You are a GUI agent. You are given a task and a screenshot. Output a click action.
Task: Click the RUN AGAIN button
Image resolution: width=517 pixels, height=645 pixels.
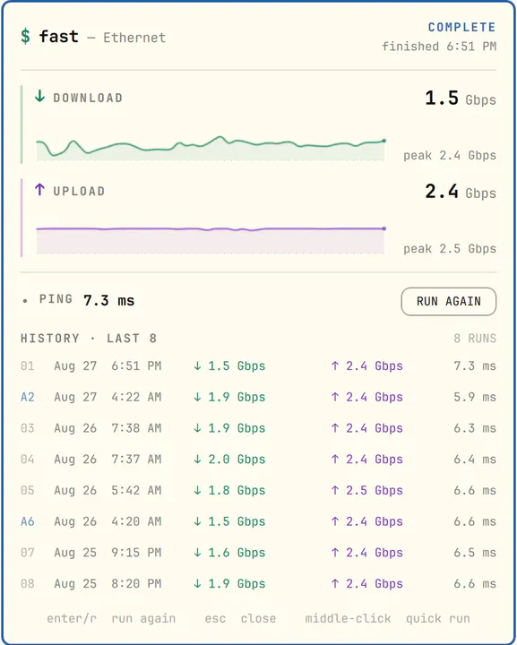[448, 302]
